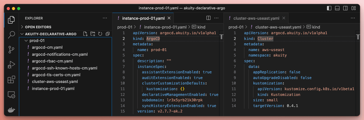Open the Source Control view
The width and height of the screenshot is (364, 120).
tap(11, 50)
